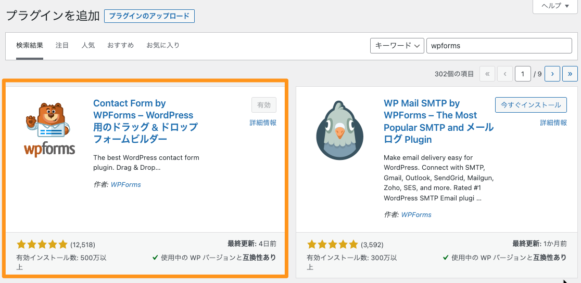The image size is (581, 283).
Task: Click the 'The best WordPress contact form' description
Action: pos(146,163)
